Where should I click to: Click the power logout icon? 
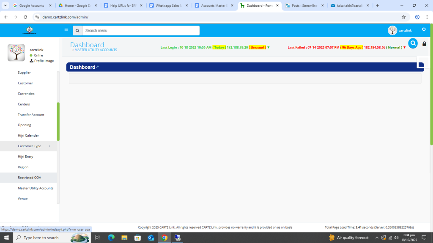pos(424,30)
